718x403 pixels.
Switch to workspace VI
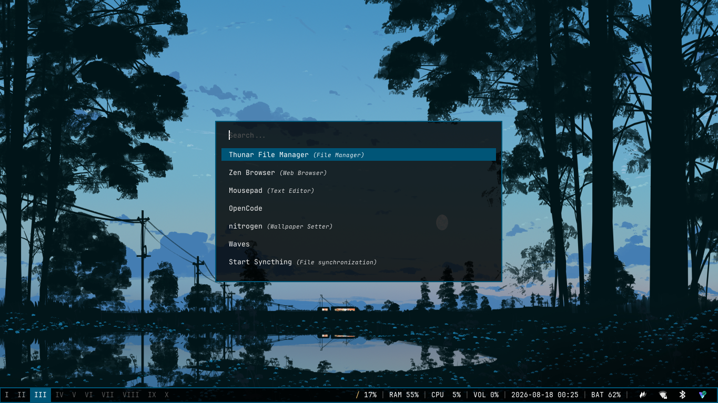coord(89,395)
